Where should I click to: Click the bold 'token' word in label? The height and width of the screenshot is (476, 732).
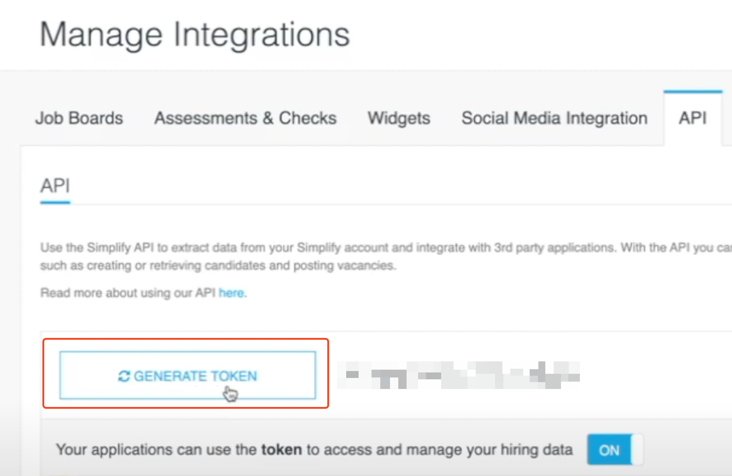[281, 449]
